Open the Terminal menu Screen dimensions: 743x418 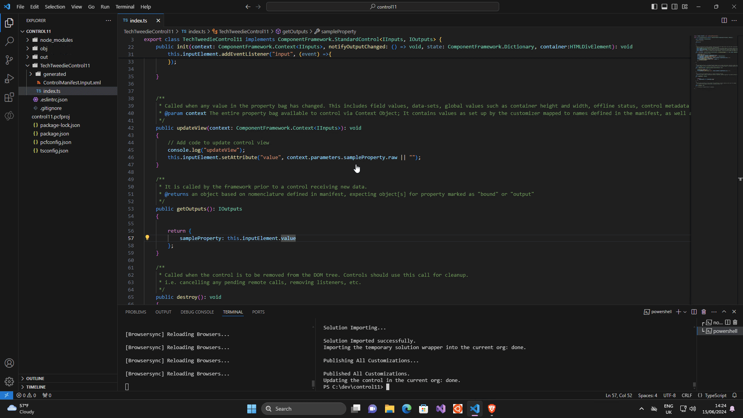pos(125,7)
